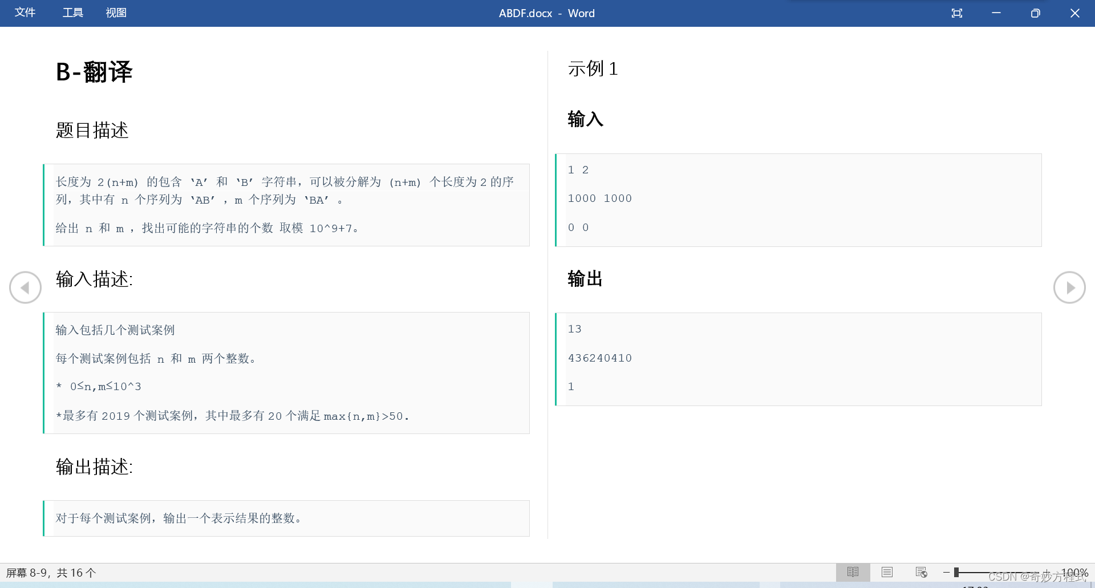
Task: Click the auto-hide reading toolbar icon
Action: [x=957, y=13]
